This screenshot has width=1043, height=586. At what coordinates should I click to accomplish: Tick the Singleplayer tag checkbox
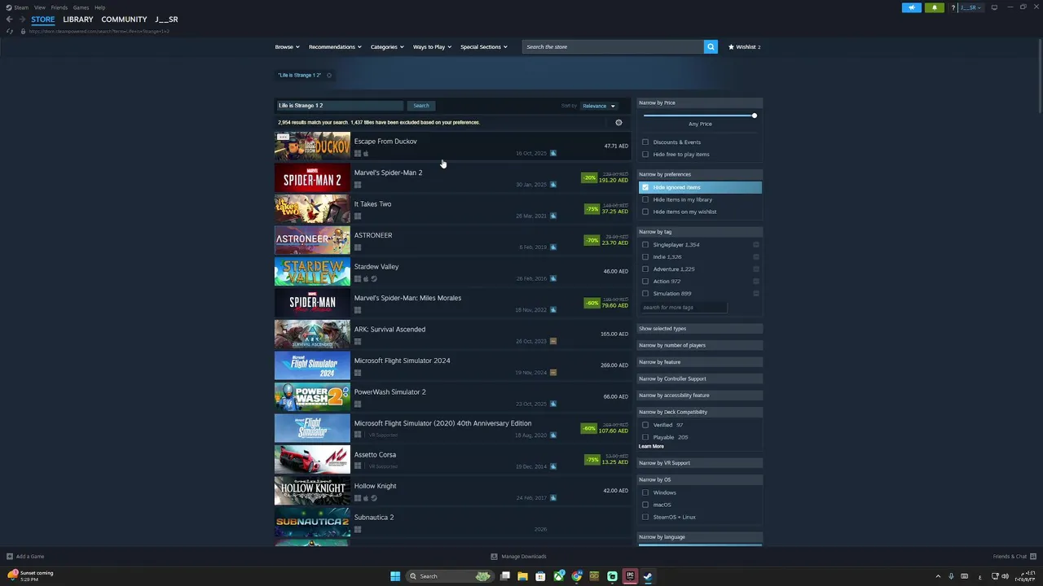click(x=645, y=244)
